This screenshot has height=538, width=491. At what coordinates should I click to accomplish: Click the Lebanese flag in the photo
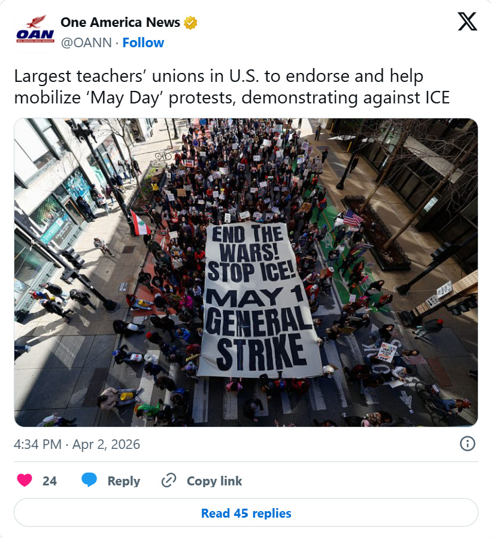pyautogui.click(x=140, y=224)
